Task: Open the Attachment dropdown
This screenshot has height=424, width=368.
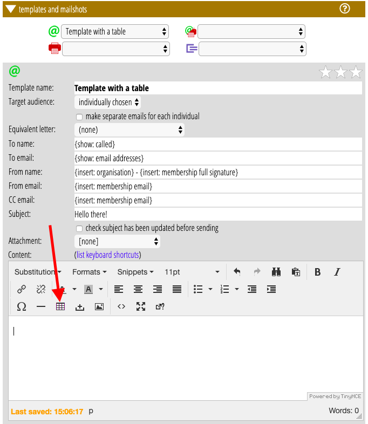Action: click(x=117, y=242)
